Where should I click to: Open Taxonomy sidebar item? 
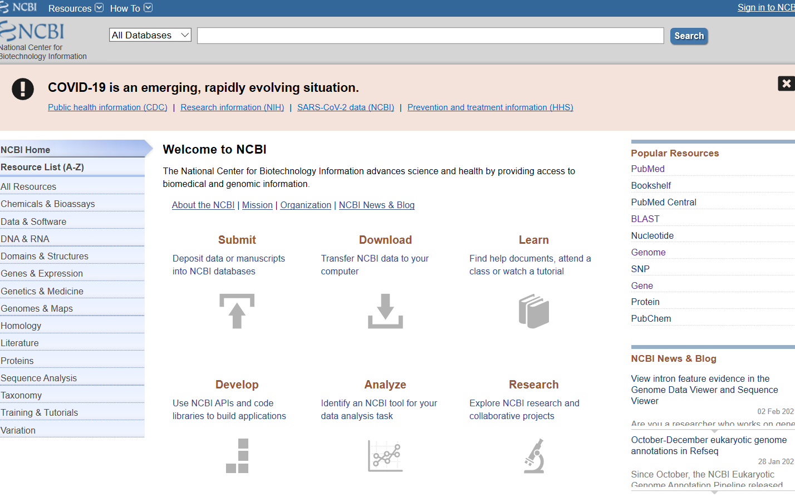72,395
